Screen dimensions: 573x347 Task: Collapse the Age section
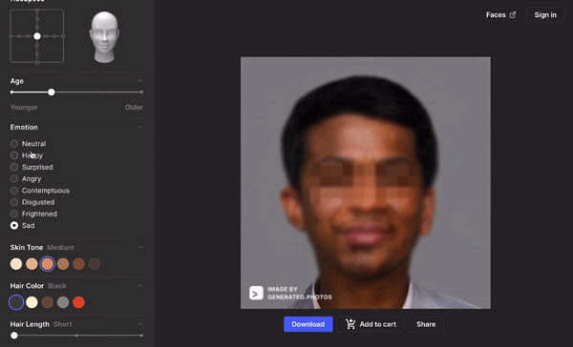[x=140, y=81]
